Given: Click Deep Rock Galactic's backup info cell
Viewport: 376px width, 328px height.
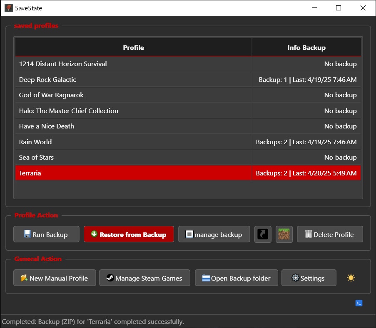Looking at the screenshot, I should coord(306,79).
